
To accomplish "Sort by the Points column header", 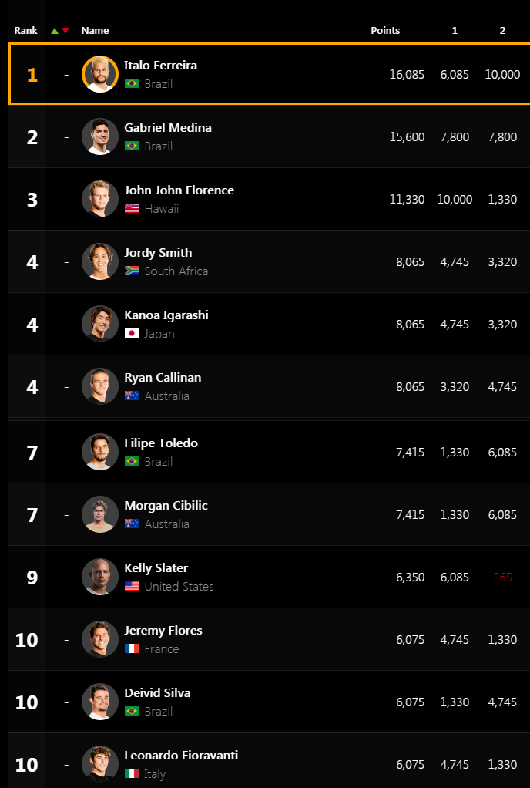I will click(x=385, y=30).
